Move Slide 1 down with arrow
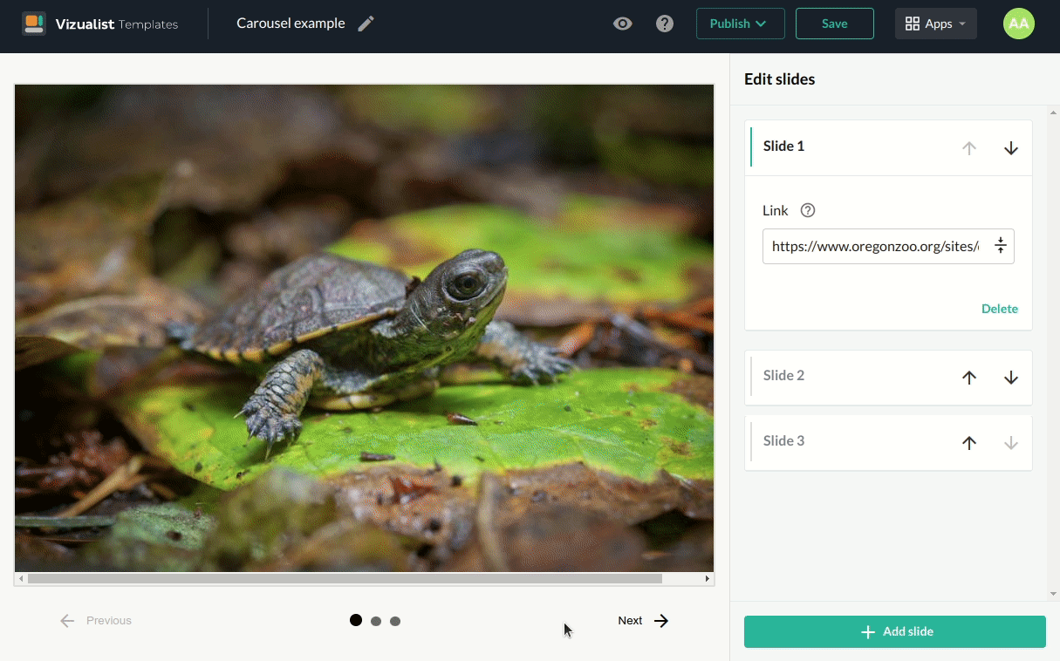Viewport: 1060px width, 661px height. (1011, 148)
